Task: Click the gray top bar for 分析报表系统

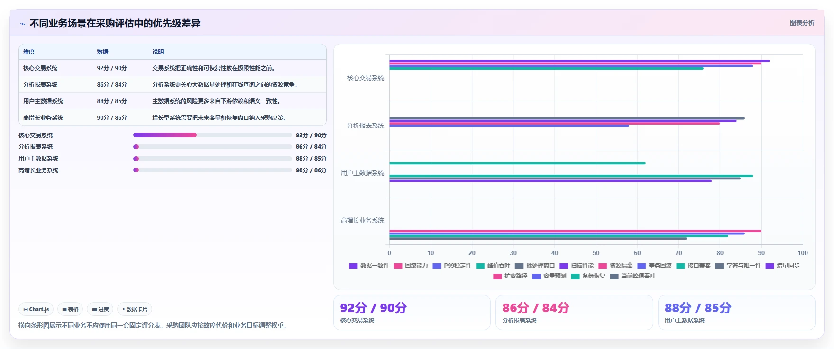Action: 567,118
